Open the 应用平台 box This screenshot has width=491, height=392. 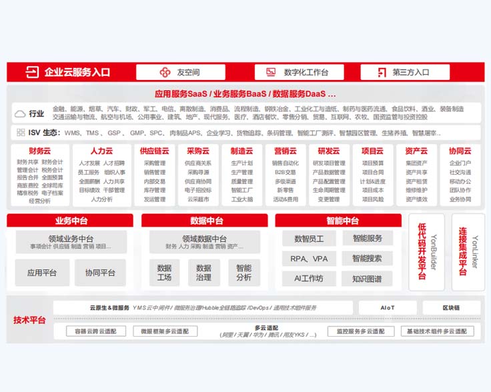click(42, 273)
